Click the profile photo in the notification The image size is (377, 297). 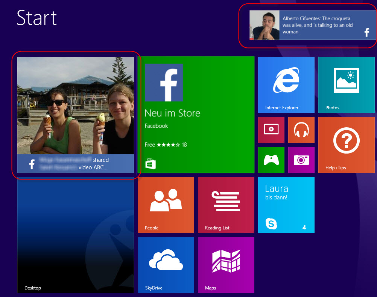(x=264, y=25)
